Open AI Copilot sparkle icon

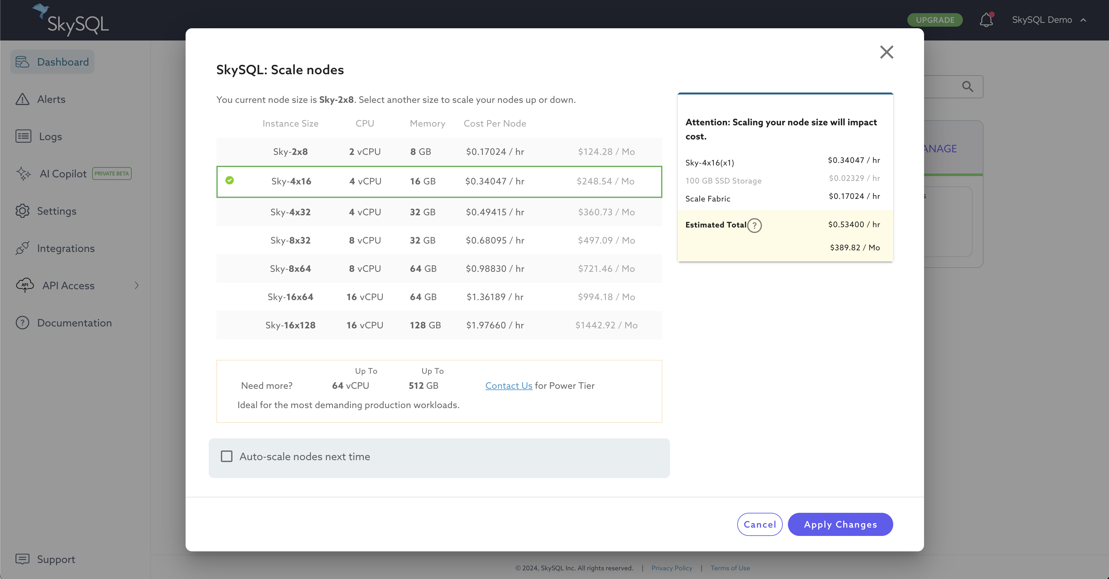point(23,174)
